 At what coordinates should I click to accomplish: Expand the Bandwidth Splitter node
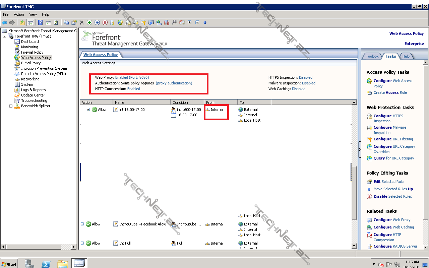pyautogui.click(x=11, y=106)
